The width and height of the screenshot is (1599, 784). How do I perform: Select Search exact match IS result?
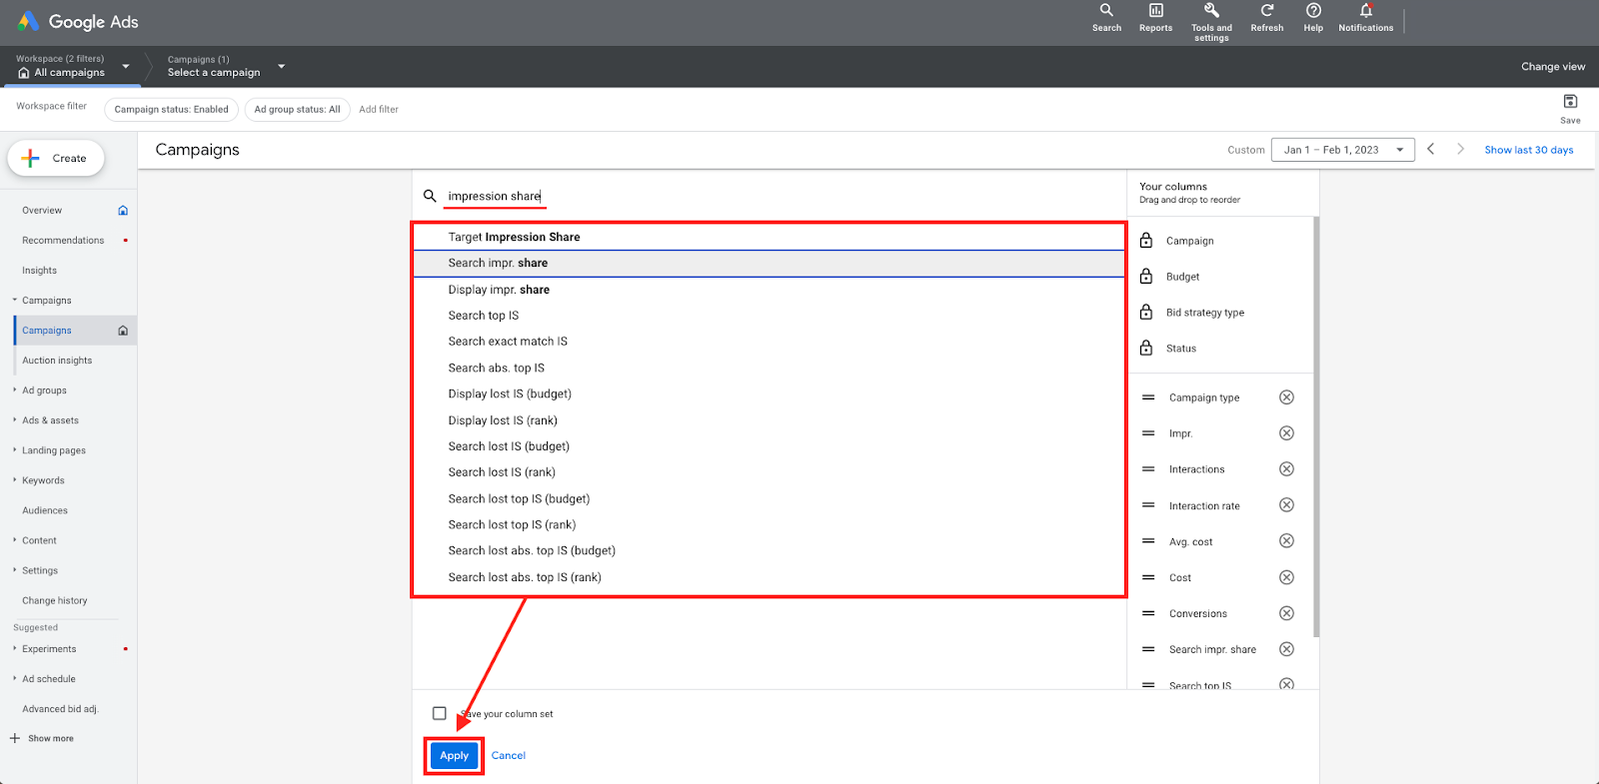click(770, 342)
